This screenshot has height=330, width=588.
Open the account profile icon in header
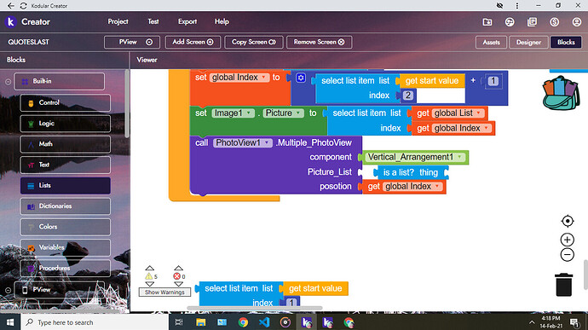click(x=577, y=22)
